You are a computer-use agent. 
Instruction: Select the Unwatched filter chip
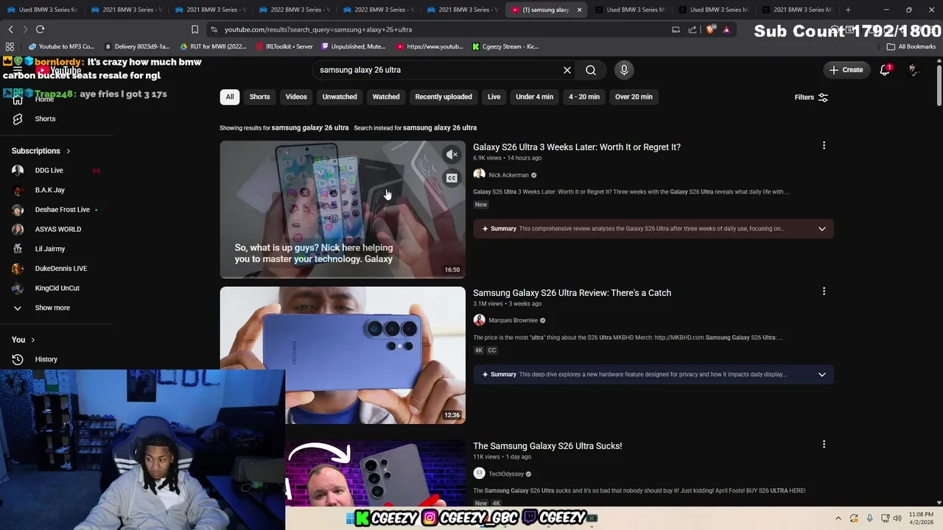(340, 96)
